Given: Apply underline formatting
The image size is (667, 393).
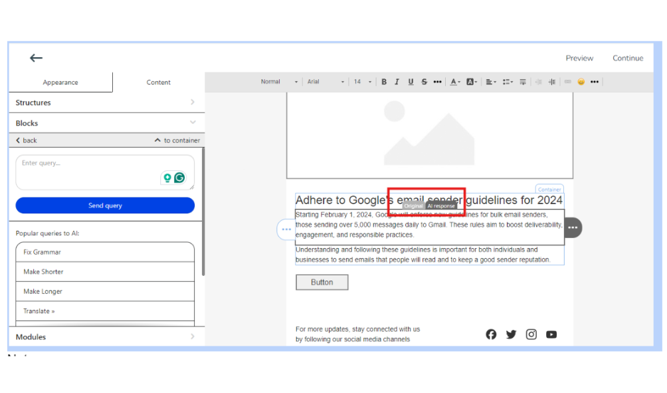Looking at the screenshot, I should [411, 82].
